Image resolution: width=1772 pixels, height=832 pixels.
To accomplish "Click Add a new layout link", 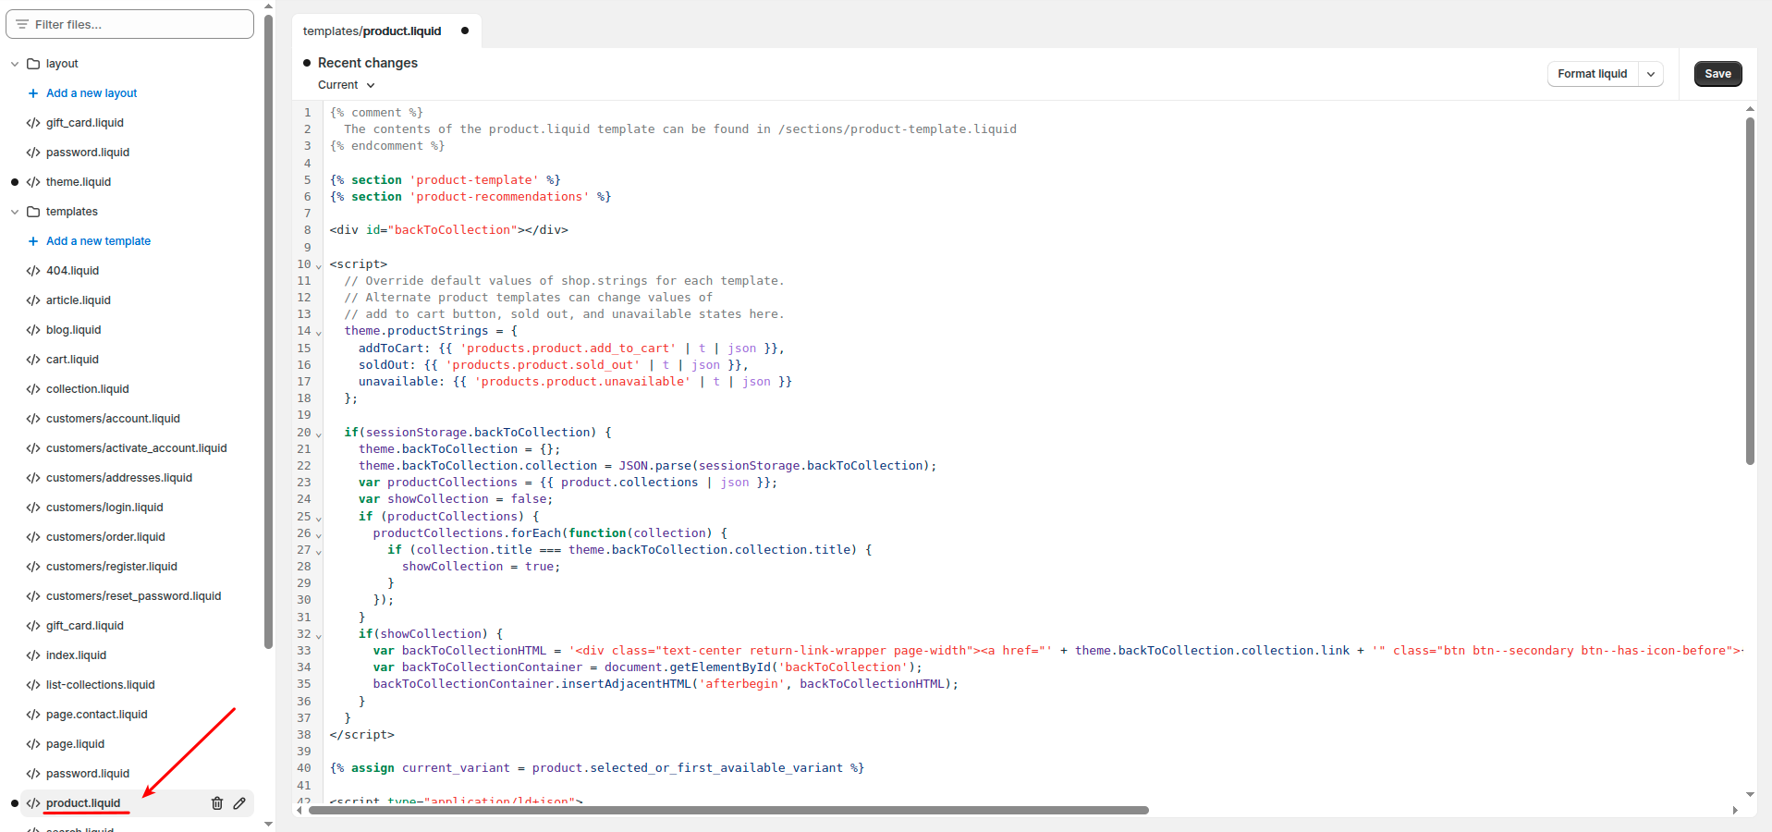I will 92,93.
